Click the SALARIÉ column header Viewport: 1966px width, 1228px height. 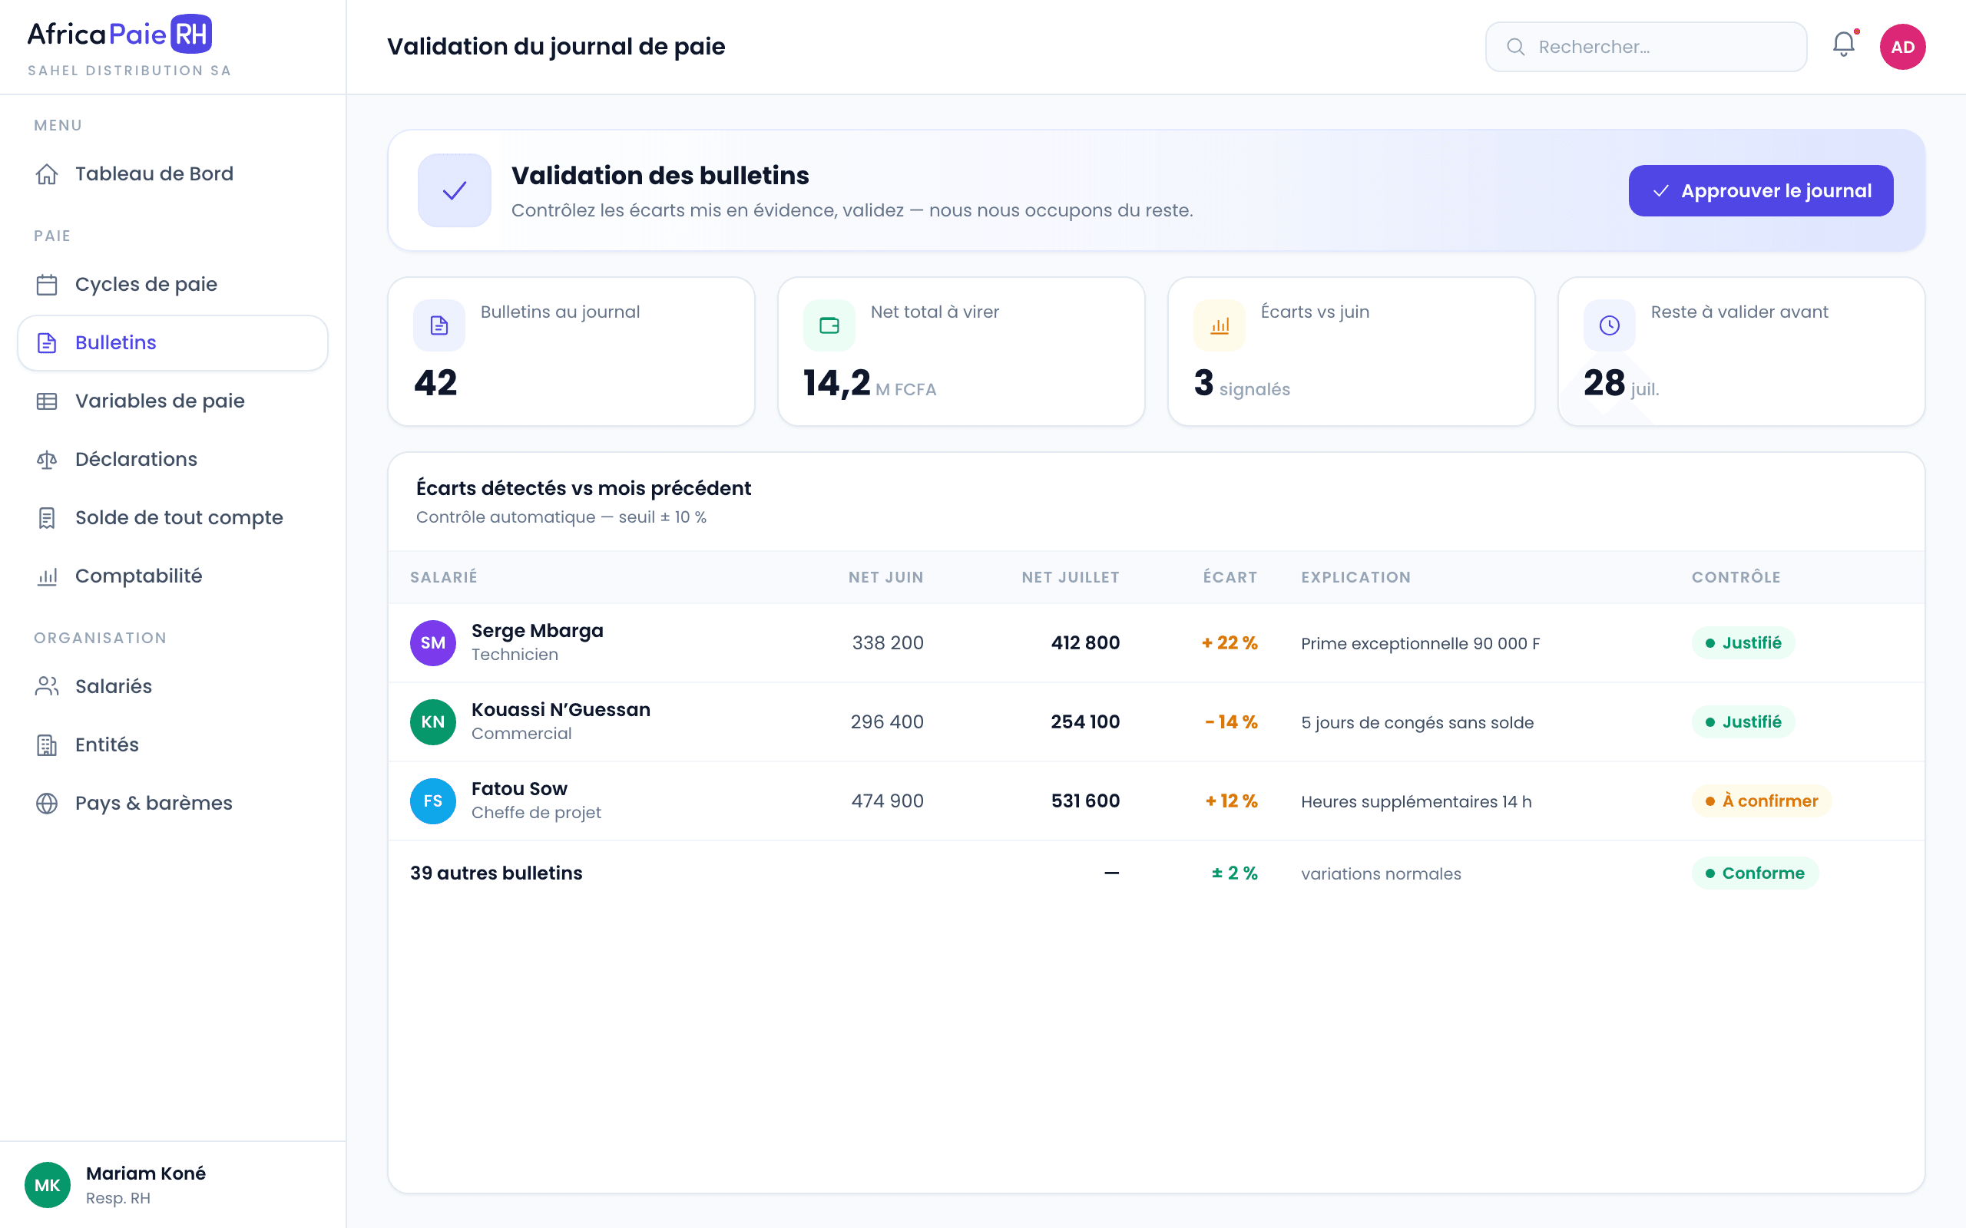[x=444, y=577]
